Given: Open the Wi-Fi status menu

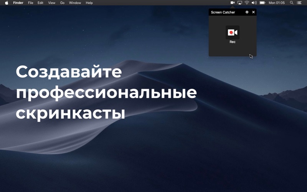Looking at the screenshot, I should click(x=247, y=3).
